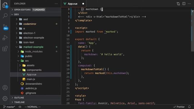This screenshot has height=109, width=194.
Task: Click the export default statement
Action: tap(85, 39)
